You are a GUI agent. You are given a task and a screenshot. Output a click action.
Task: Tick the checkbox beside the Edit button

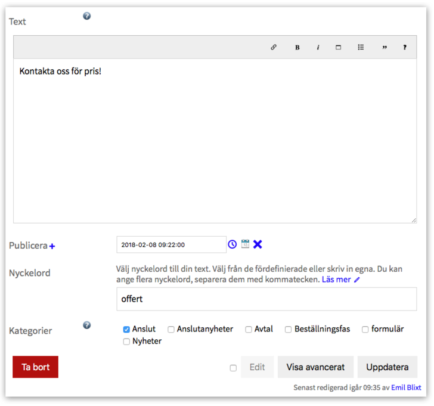point(233,368)
